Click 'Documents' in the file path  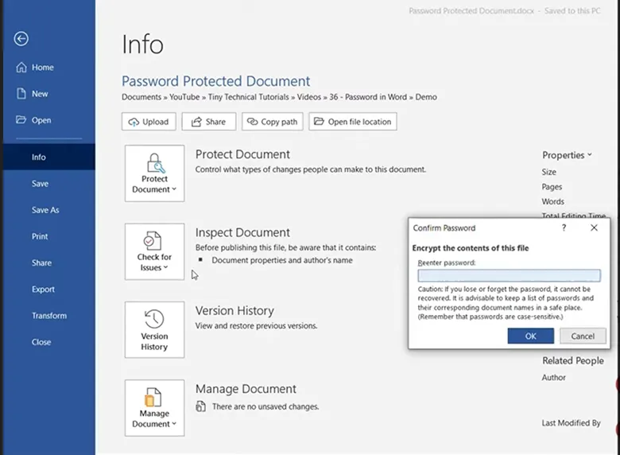(x=141, y=97)
